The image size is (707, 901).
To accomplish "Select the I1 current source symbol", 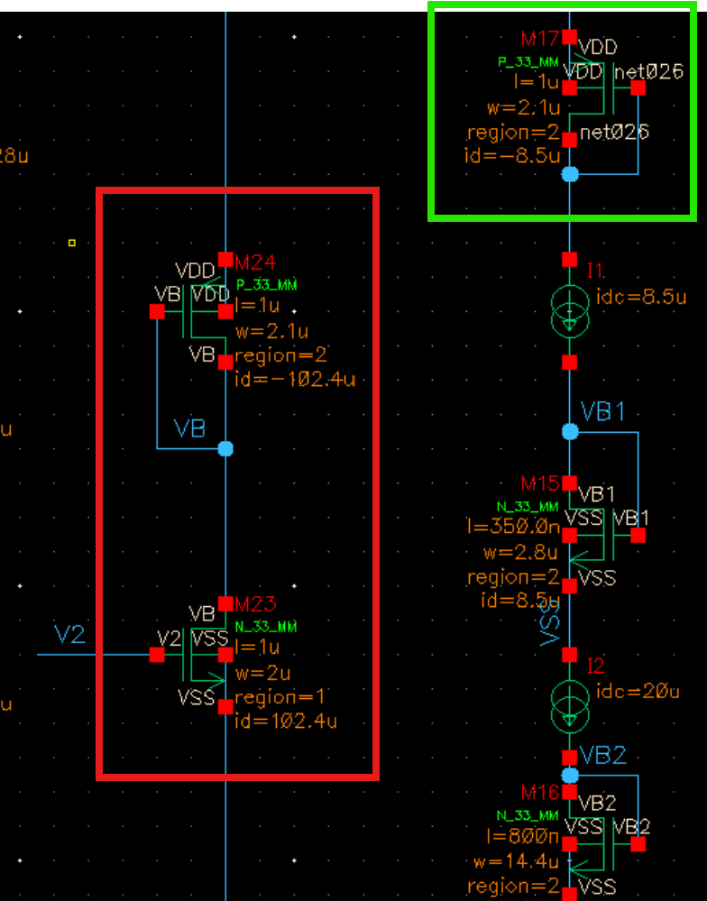I will (x=570, y=311).
